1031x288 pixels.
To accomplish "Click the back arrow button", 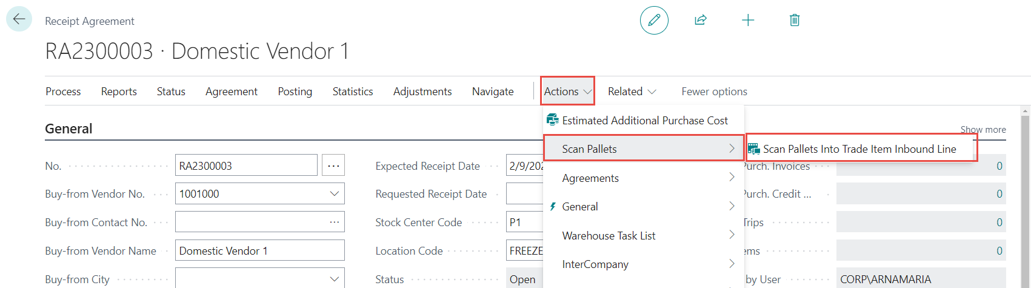I will pyautogui.click(x=19, y=19).
